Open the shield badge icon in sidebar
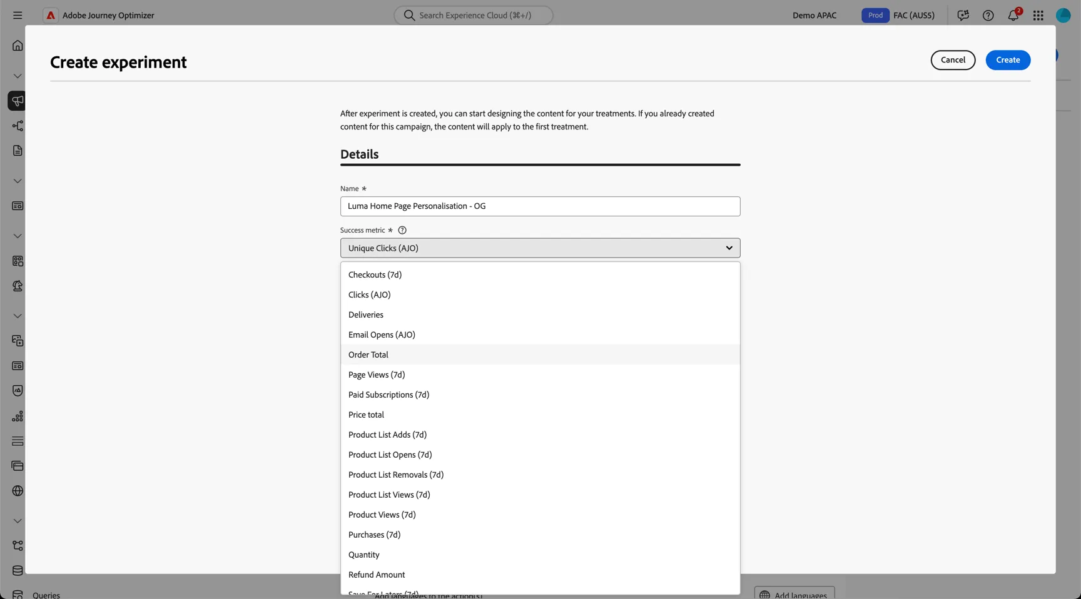 tap(18, 391)
